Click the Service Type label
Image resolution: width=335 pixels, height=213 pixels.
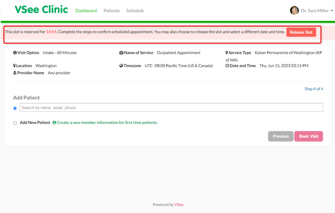pos(240,53)
